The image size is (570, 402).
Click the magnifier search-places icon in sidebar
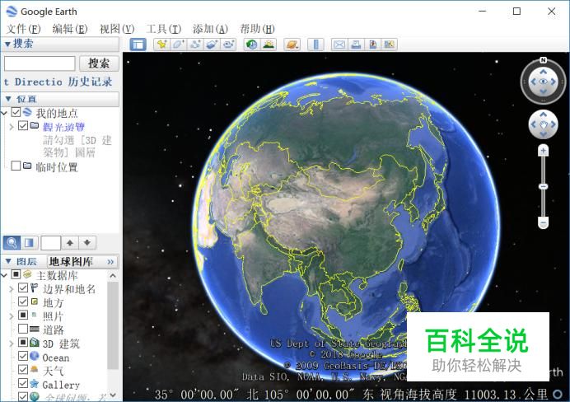coord(12,242)
